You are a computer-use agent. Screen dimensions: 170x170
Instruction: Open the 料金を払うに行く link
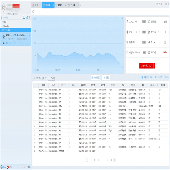pyautogui.click(x=12, y=14)
